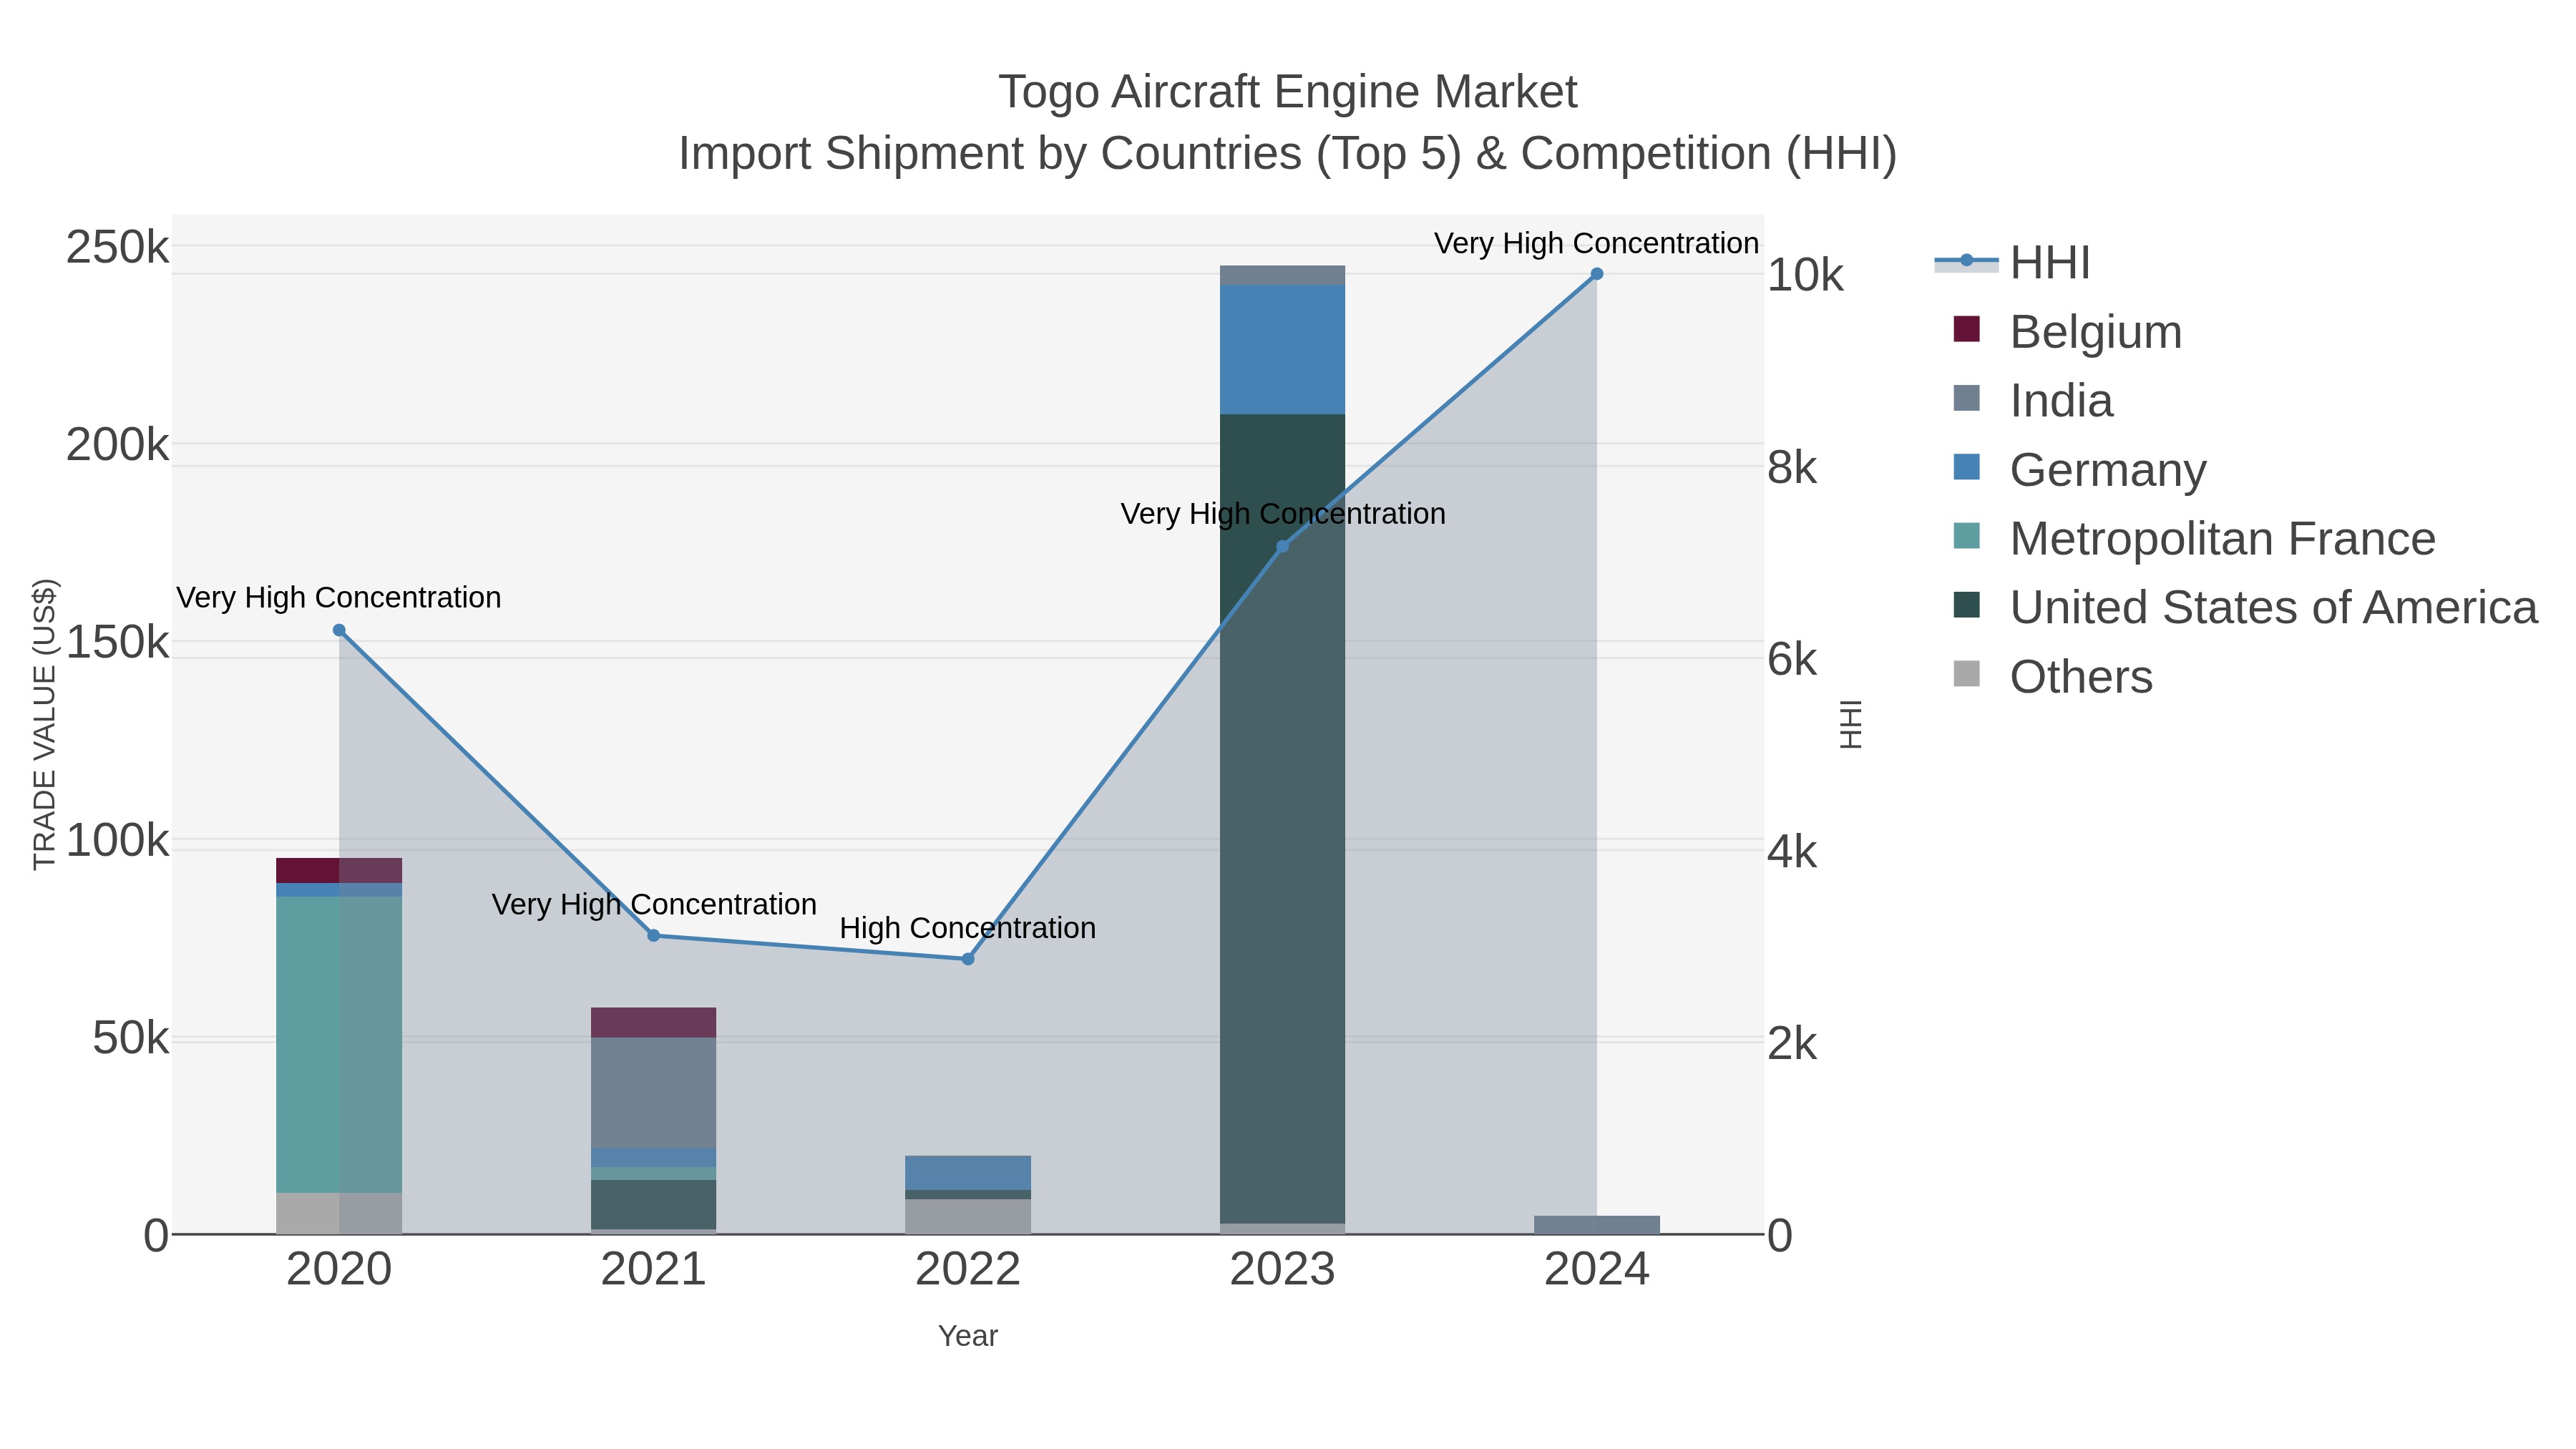Click the 2020 Metropolitan France bar segment
The image size is (2576, 1449).
[339, 1044]
